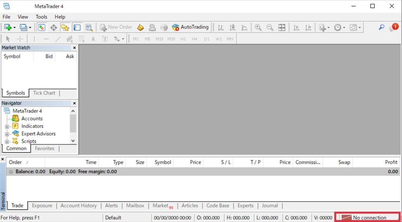Image resolution: width=402 pixels, height=222 pixels.
Task: Click the Indicators list icon
Action: click(322, 27)
